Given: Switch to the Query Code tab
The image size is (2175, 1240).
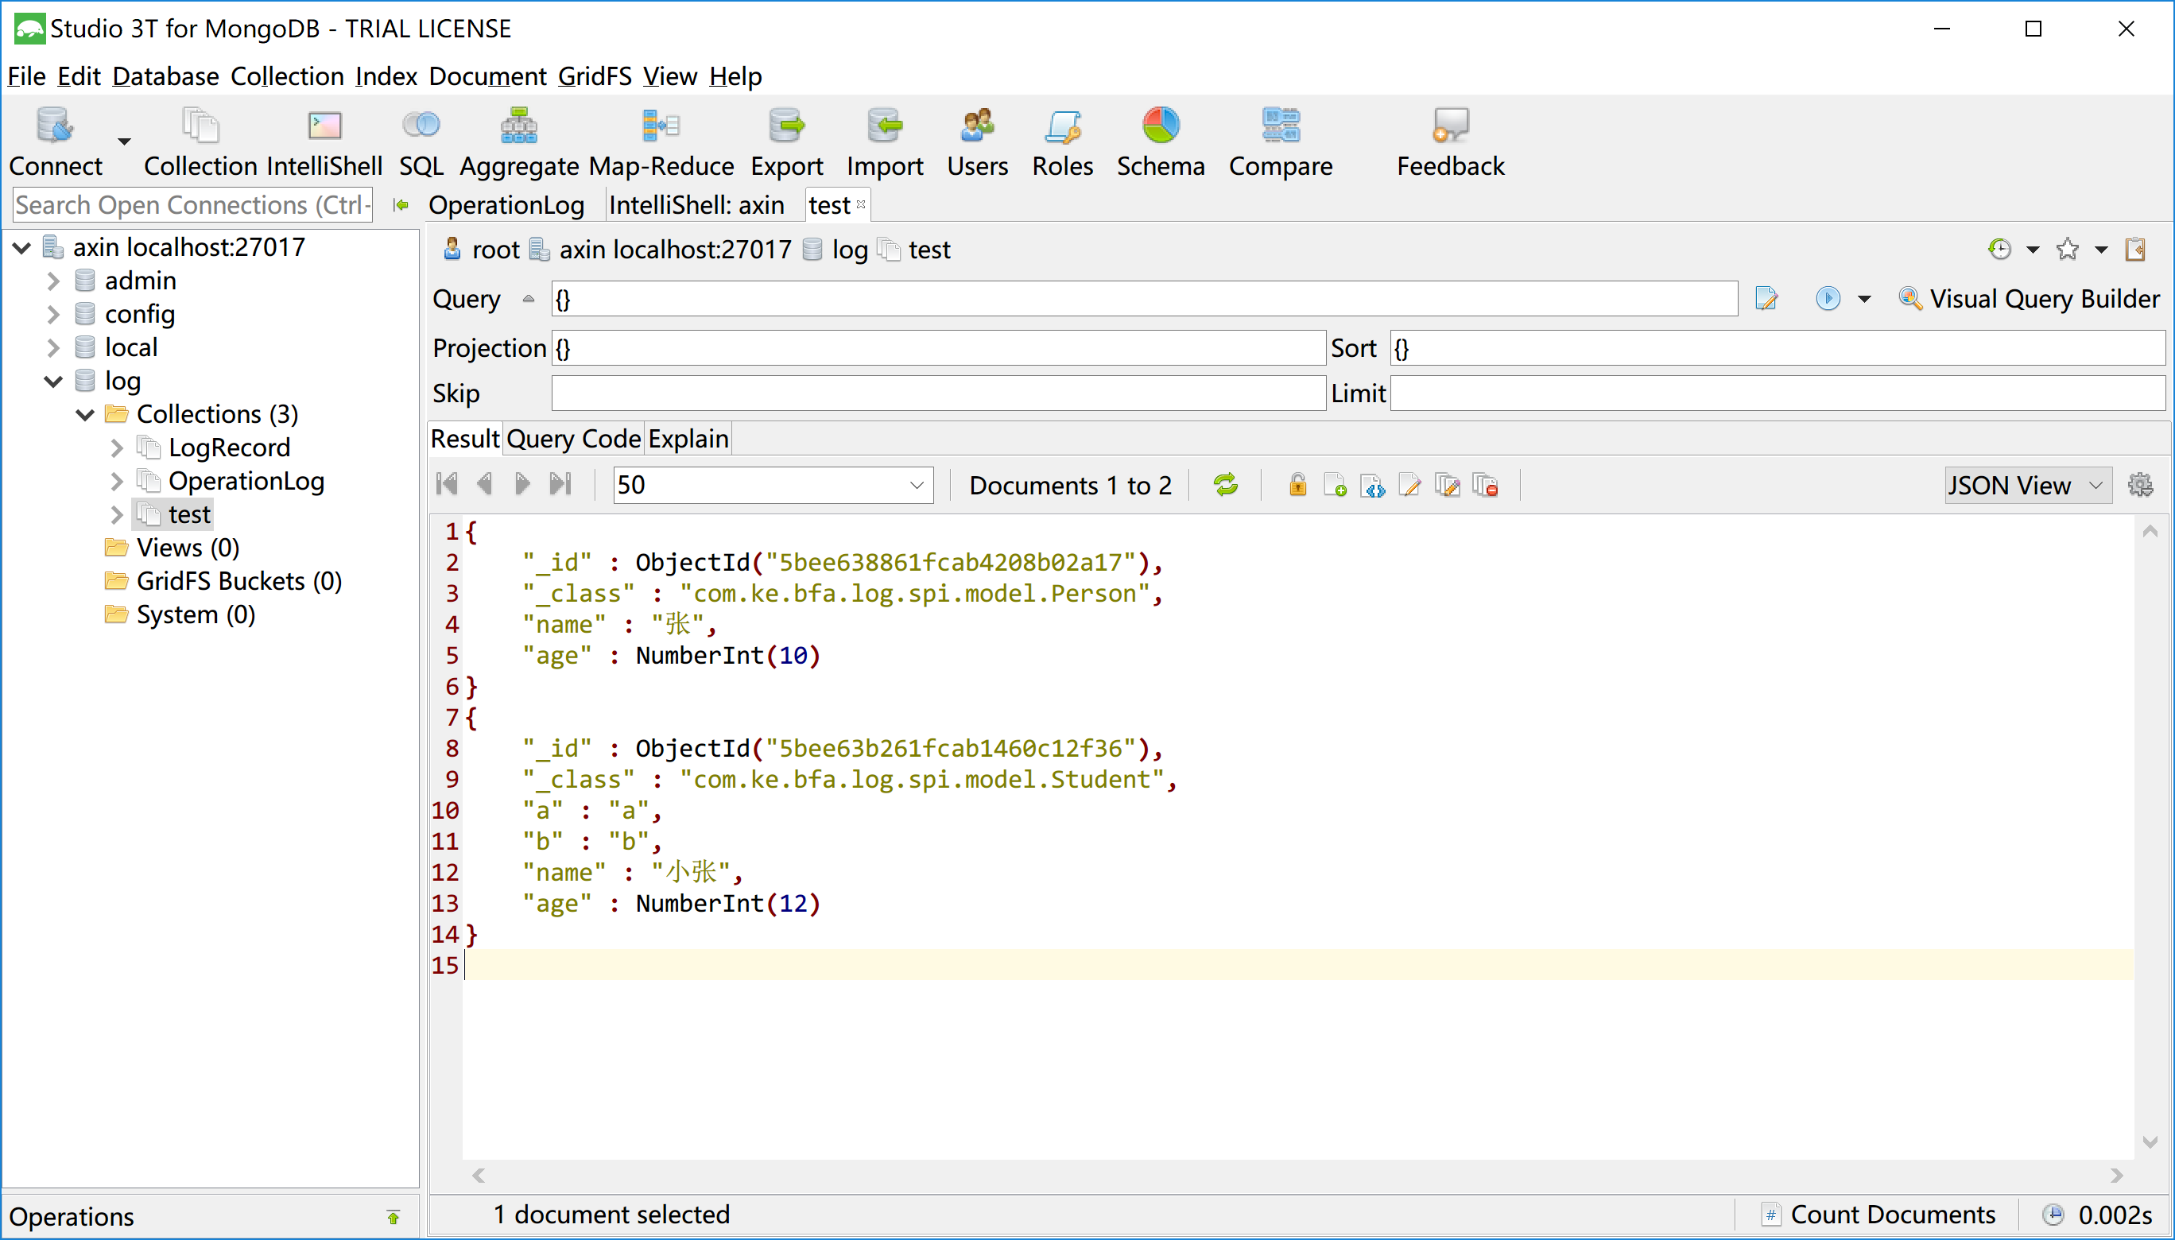Looking at the screenshot, I should [x=573, y=438].
